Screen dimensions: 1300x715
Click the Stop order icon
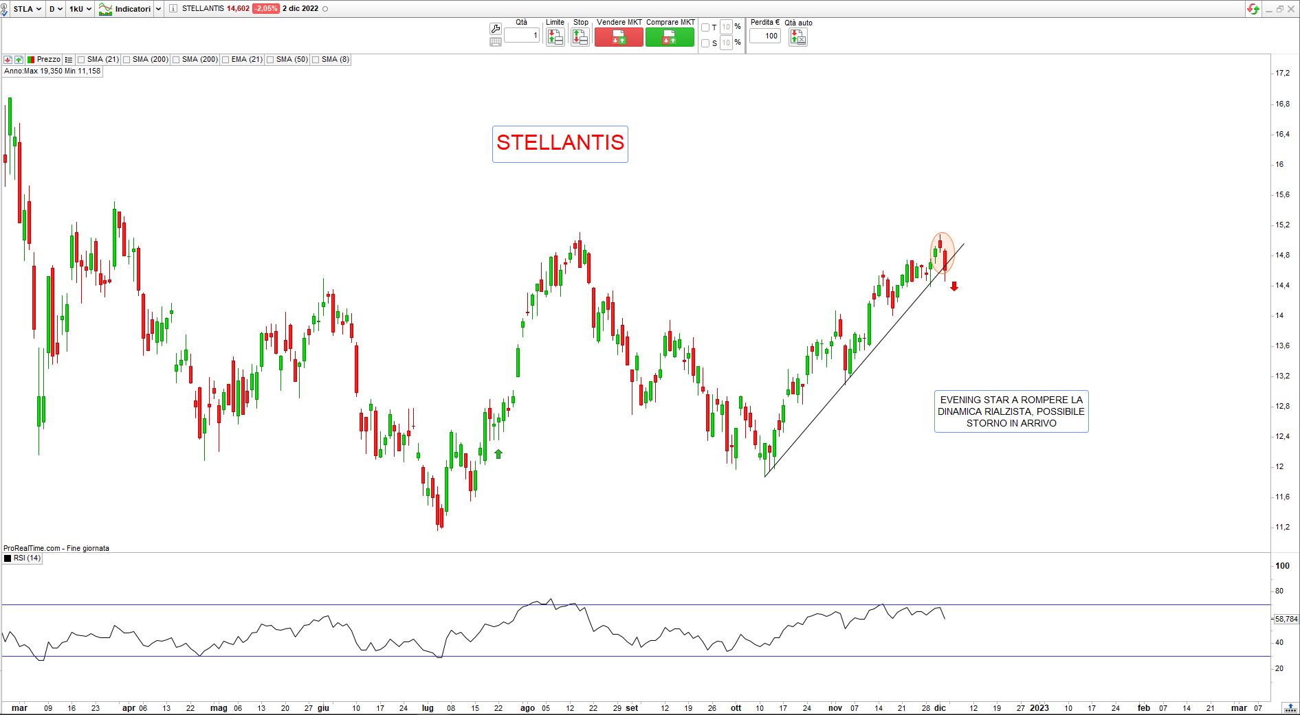coord(580,37)
